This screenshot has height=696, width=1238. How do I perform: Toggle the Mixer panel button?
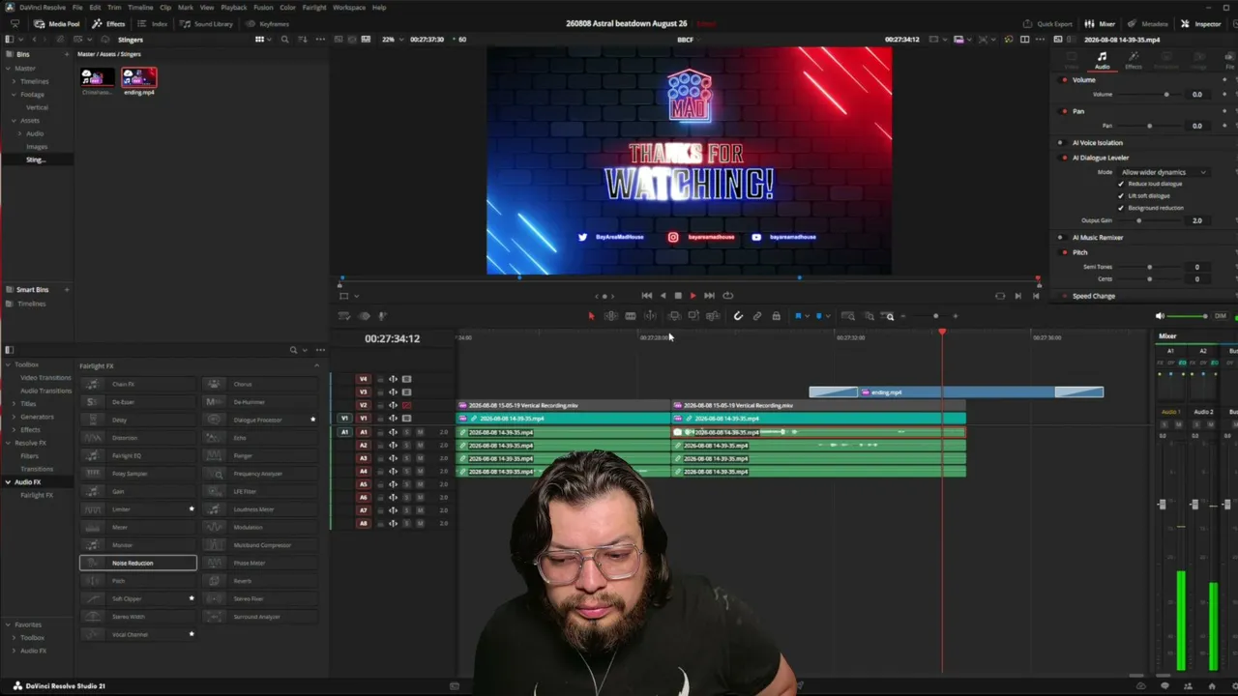point(1100,23)
